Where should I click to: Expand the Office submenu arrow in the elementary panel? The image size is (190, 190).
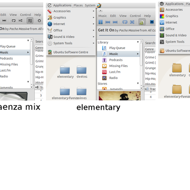(94, 30)
